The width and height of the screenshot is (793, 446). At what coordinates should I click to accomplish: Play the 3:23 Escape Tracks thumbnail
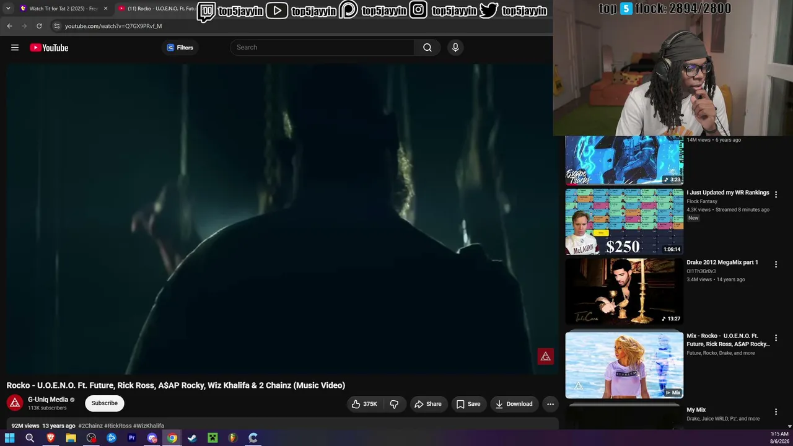click(x=624, y=160)
